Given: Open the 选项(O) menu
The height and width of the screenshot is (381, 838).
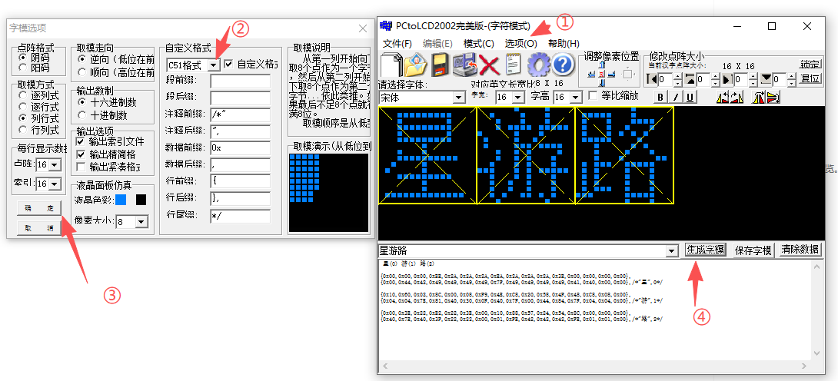Looking at the screenshot, I should coord(521,43).
